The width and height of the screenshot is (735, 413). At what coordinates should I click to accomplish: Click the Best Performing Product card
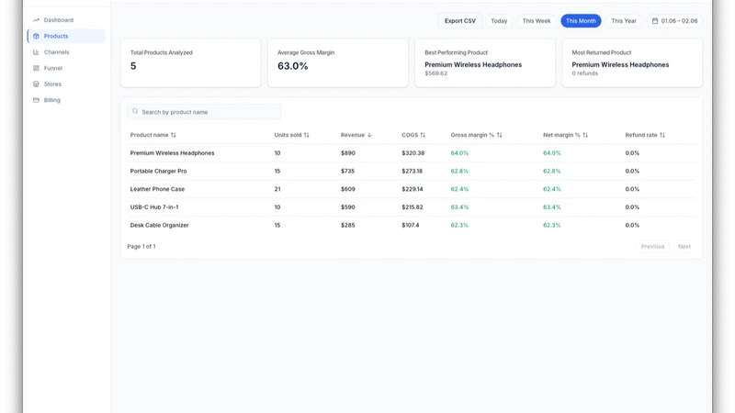click(485, 62)
